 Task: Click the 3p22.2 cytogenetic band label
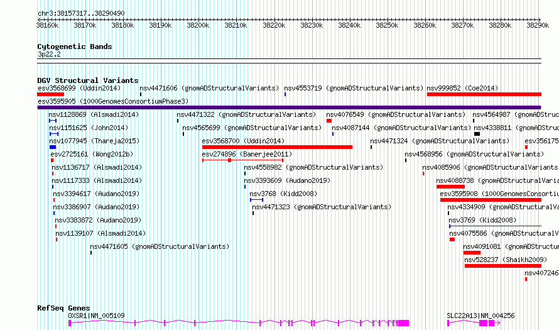click(x=49, y=54)
